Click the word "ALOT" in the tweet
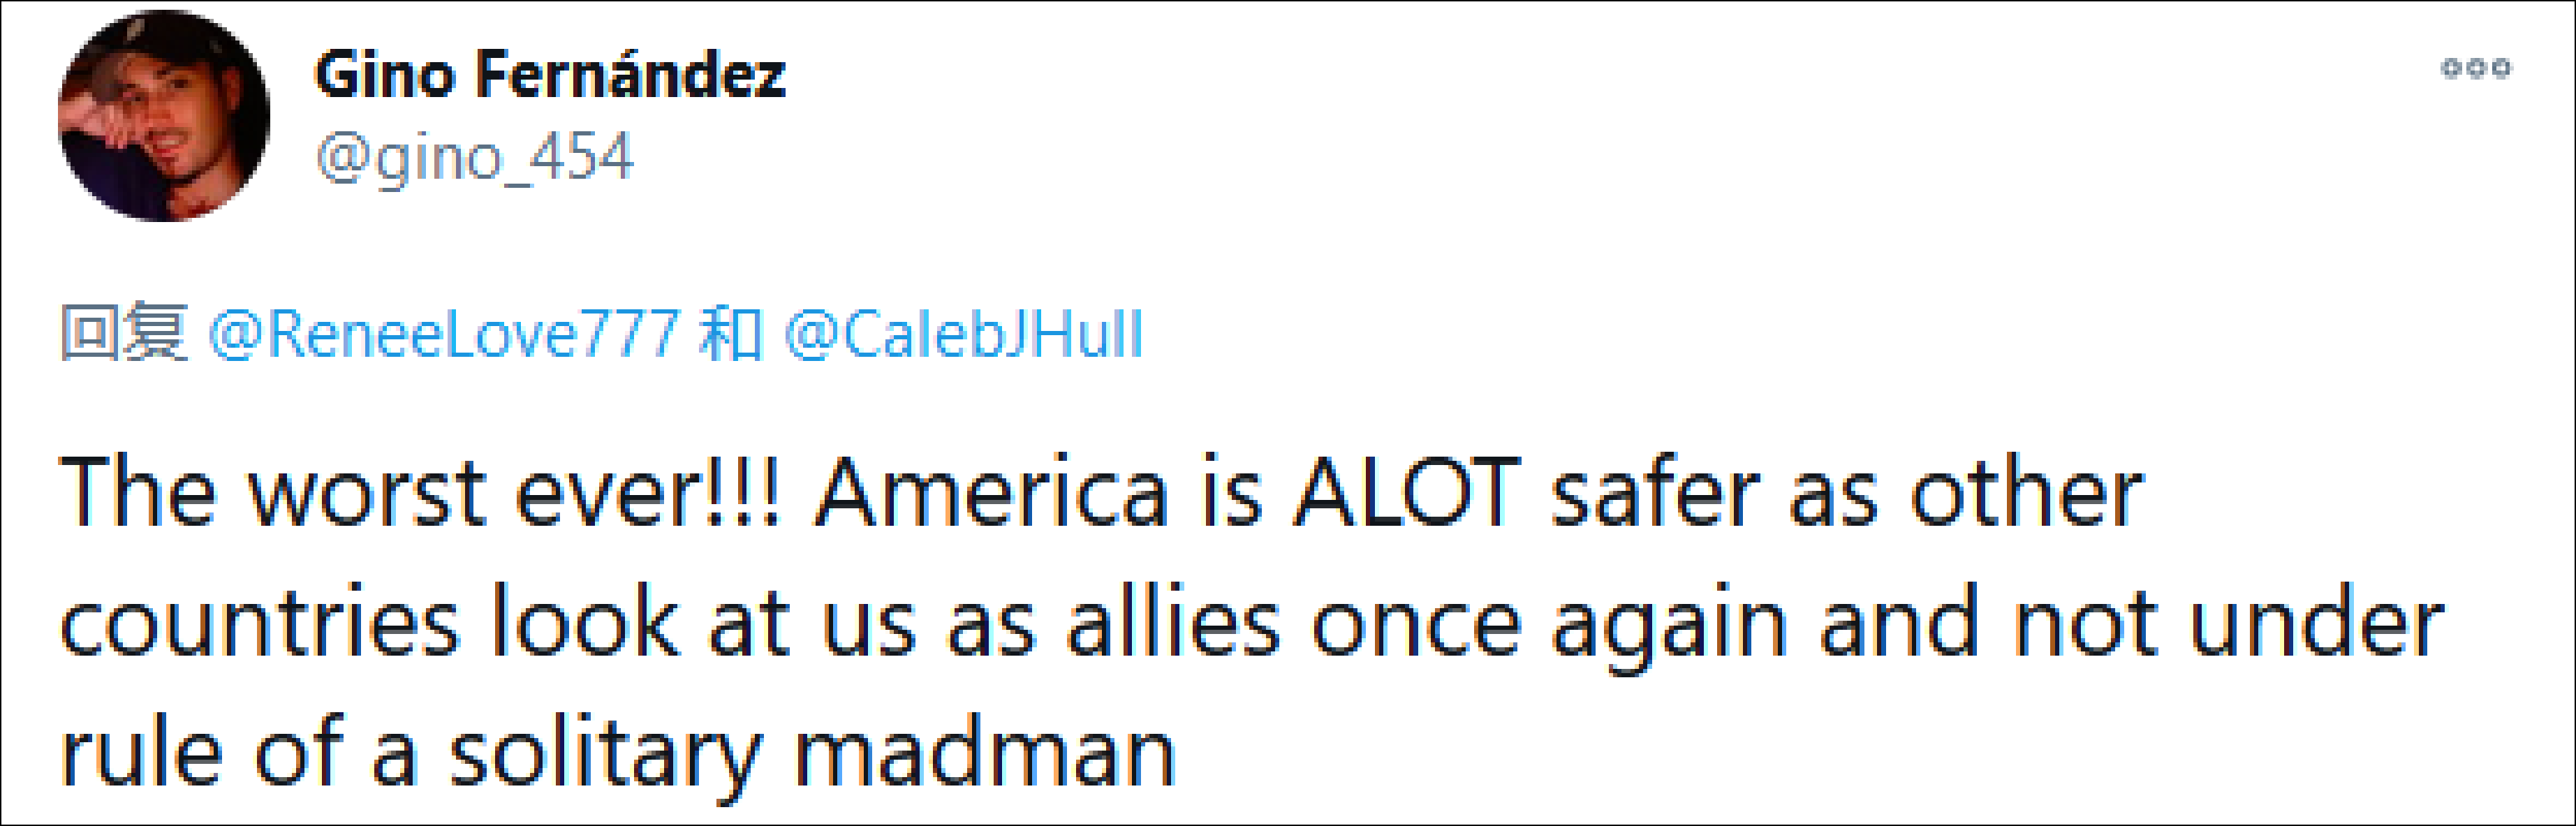This screenshot has height=826, width=2576. click(1407, 492)
